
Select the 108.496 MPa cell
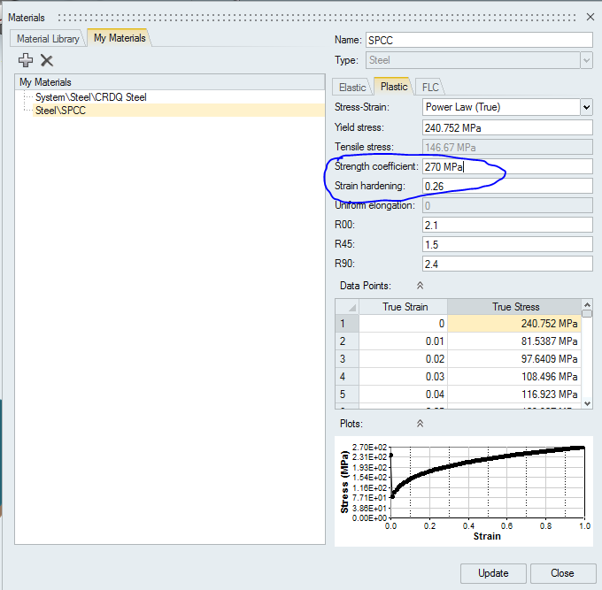coord(514,376)
